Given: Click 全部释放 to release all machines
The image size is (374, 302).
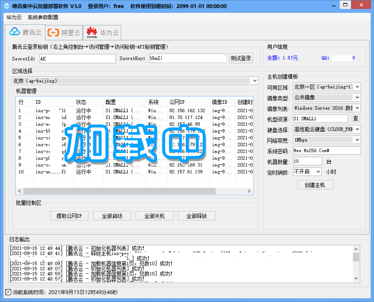Looking at the screenshot, I should (197, 216).
